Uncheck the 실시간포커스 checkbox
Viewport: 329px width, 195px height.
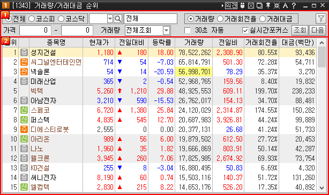245,30
